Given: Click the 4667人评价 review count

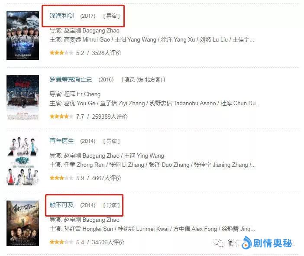Looking at the screenshot, I should [107, 178].
